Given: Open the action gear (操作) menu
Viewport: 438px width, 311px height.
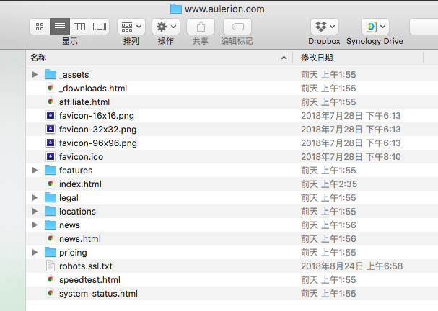Looking at the screenshot, I should 166,27.
